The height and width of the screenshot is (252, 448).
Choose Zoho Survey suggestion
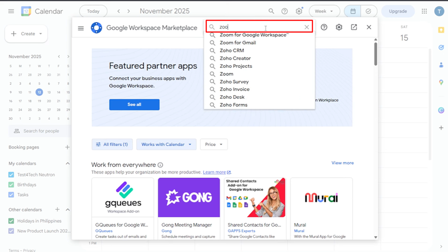click(x=259, y=82)
